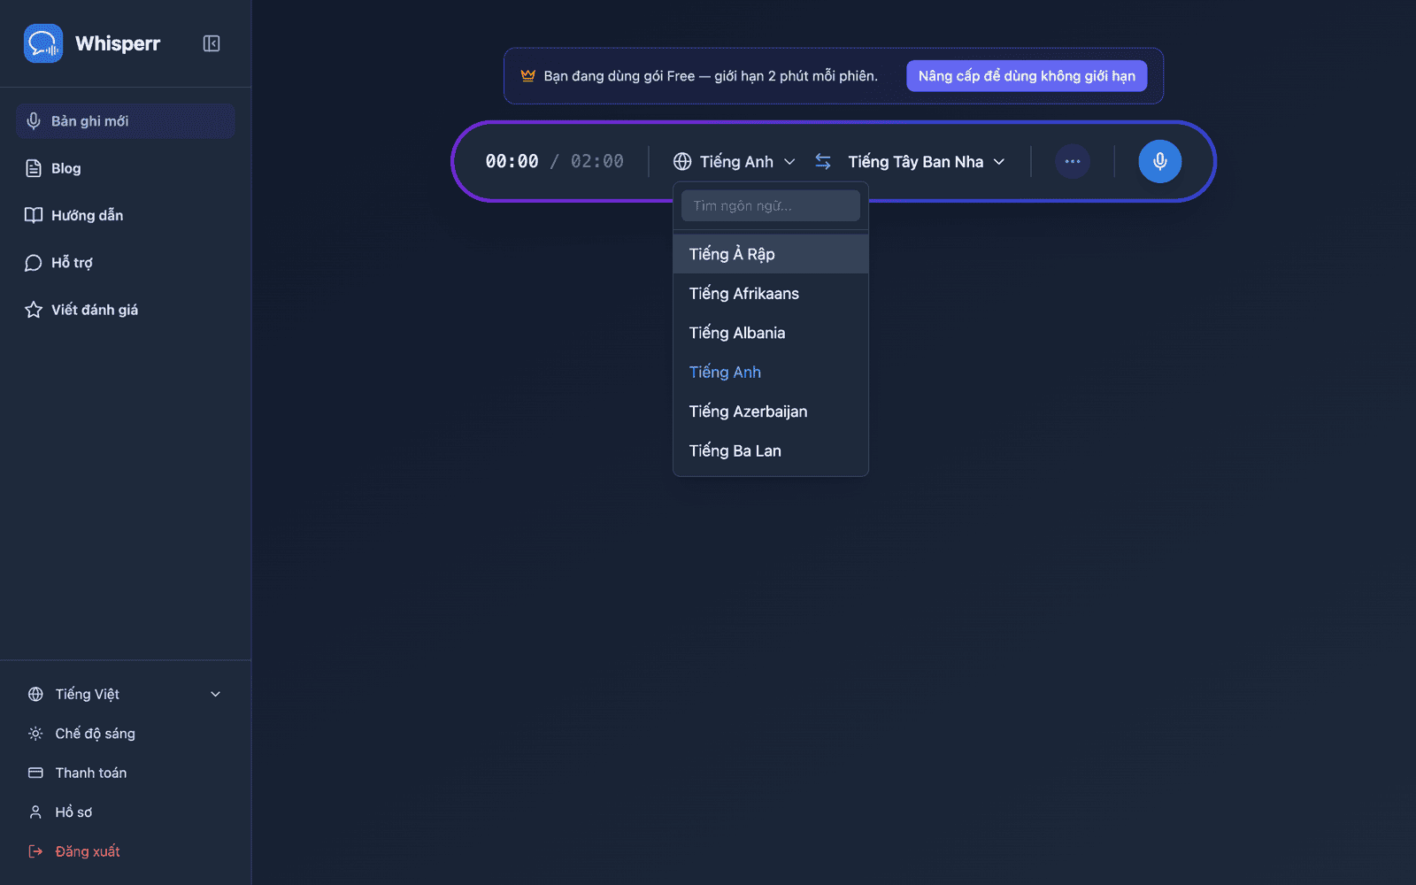The width and height of the screenshot is (1416, 885).
Task: Open the three-dot more options button
Action: click(1073, 162)
